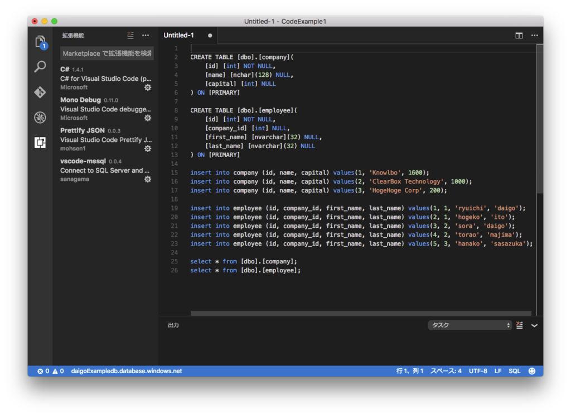Select the vscode-mssql extension entry

pos(105,170)
